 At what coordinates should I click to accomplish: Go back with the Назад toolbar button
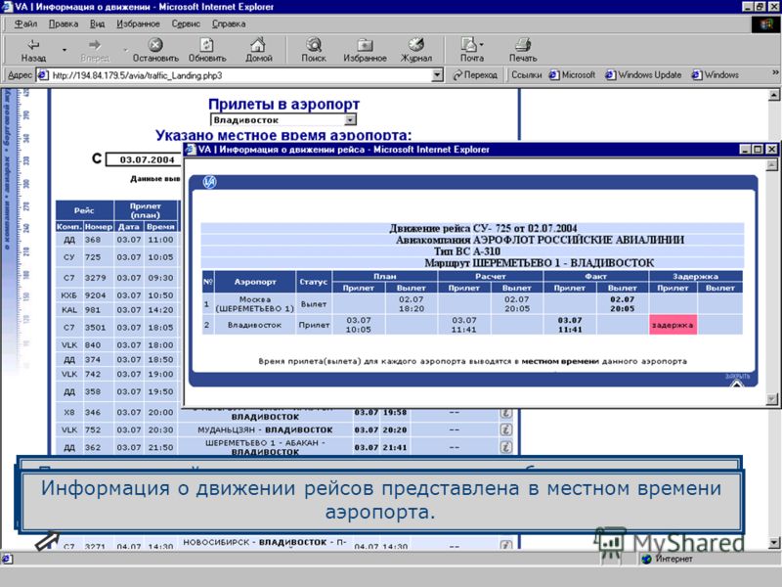tap(33, 51)
